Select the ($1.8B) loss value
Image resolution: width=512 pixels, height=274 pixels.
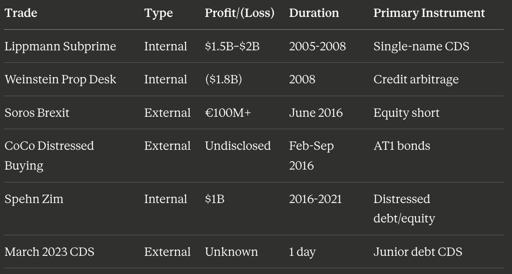point(223,79)
